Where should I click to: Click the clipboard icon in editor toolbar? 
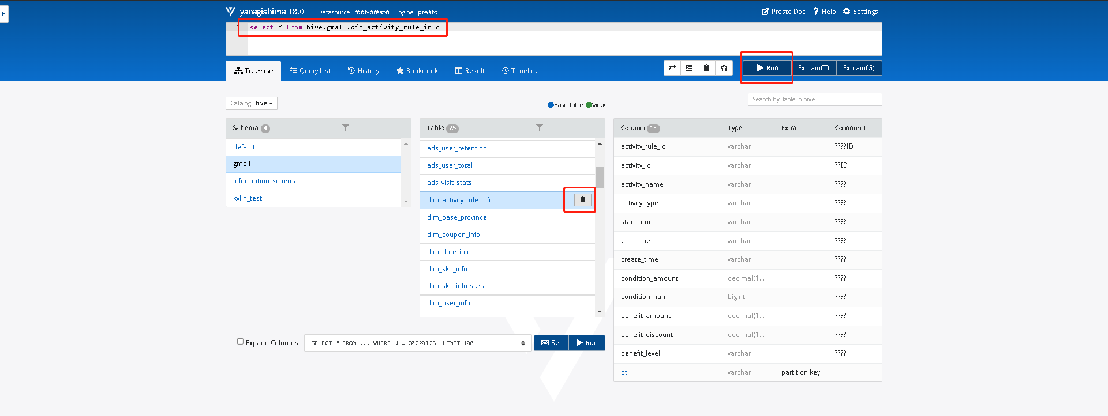pyautogui.click(x=706, y=68)
